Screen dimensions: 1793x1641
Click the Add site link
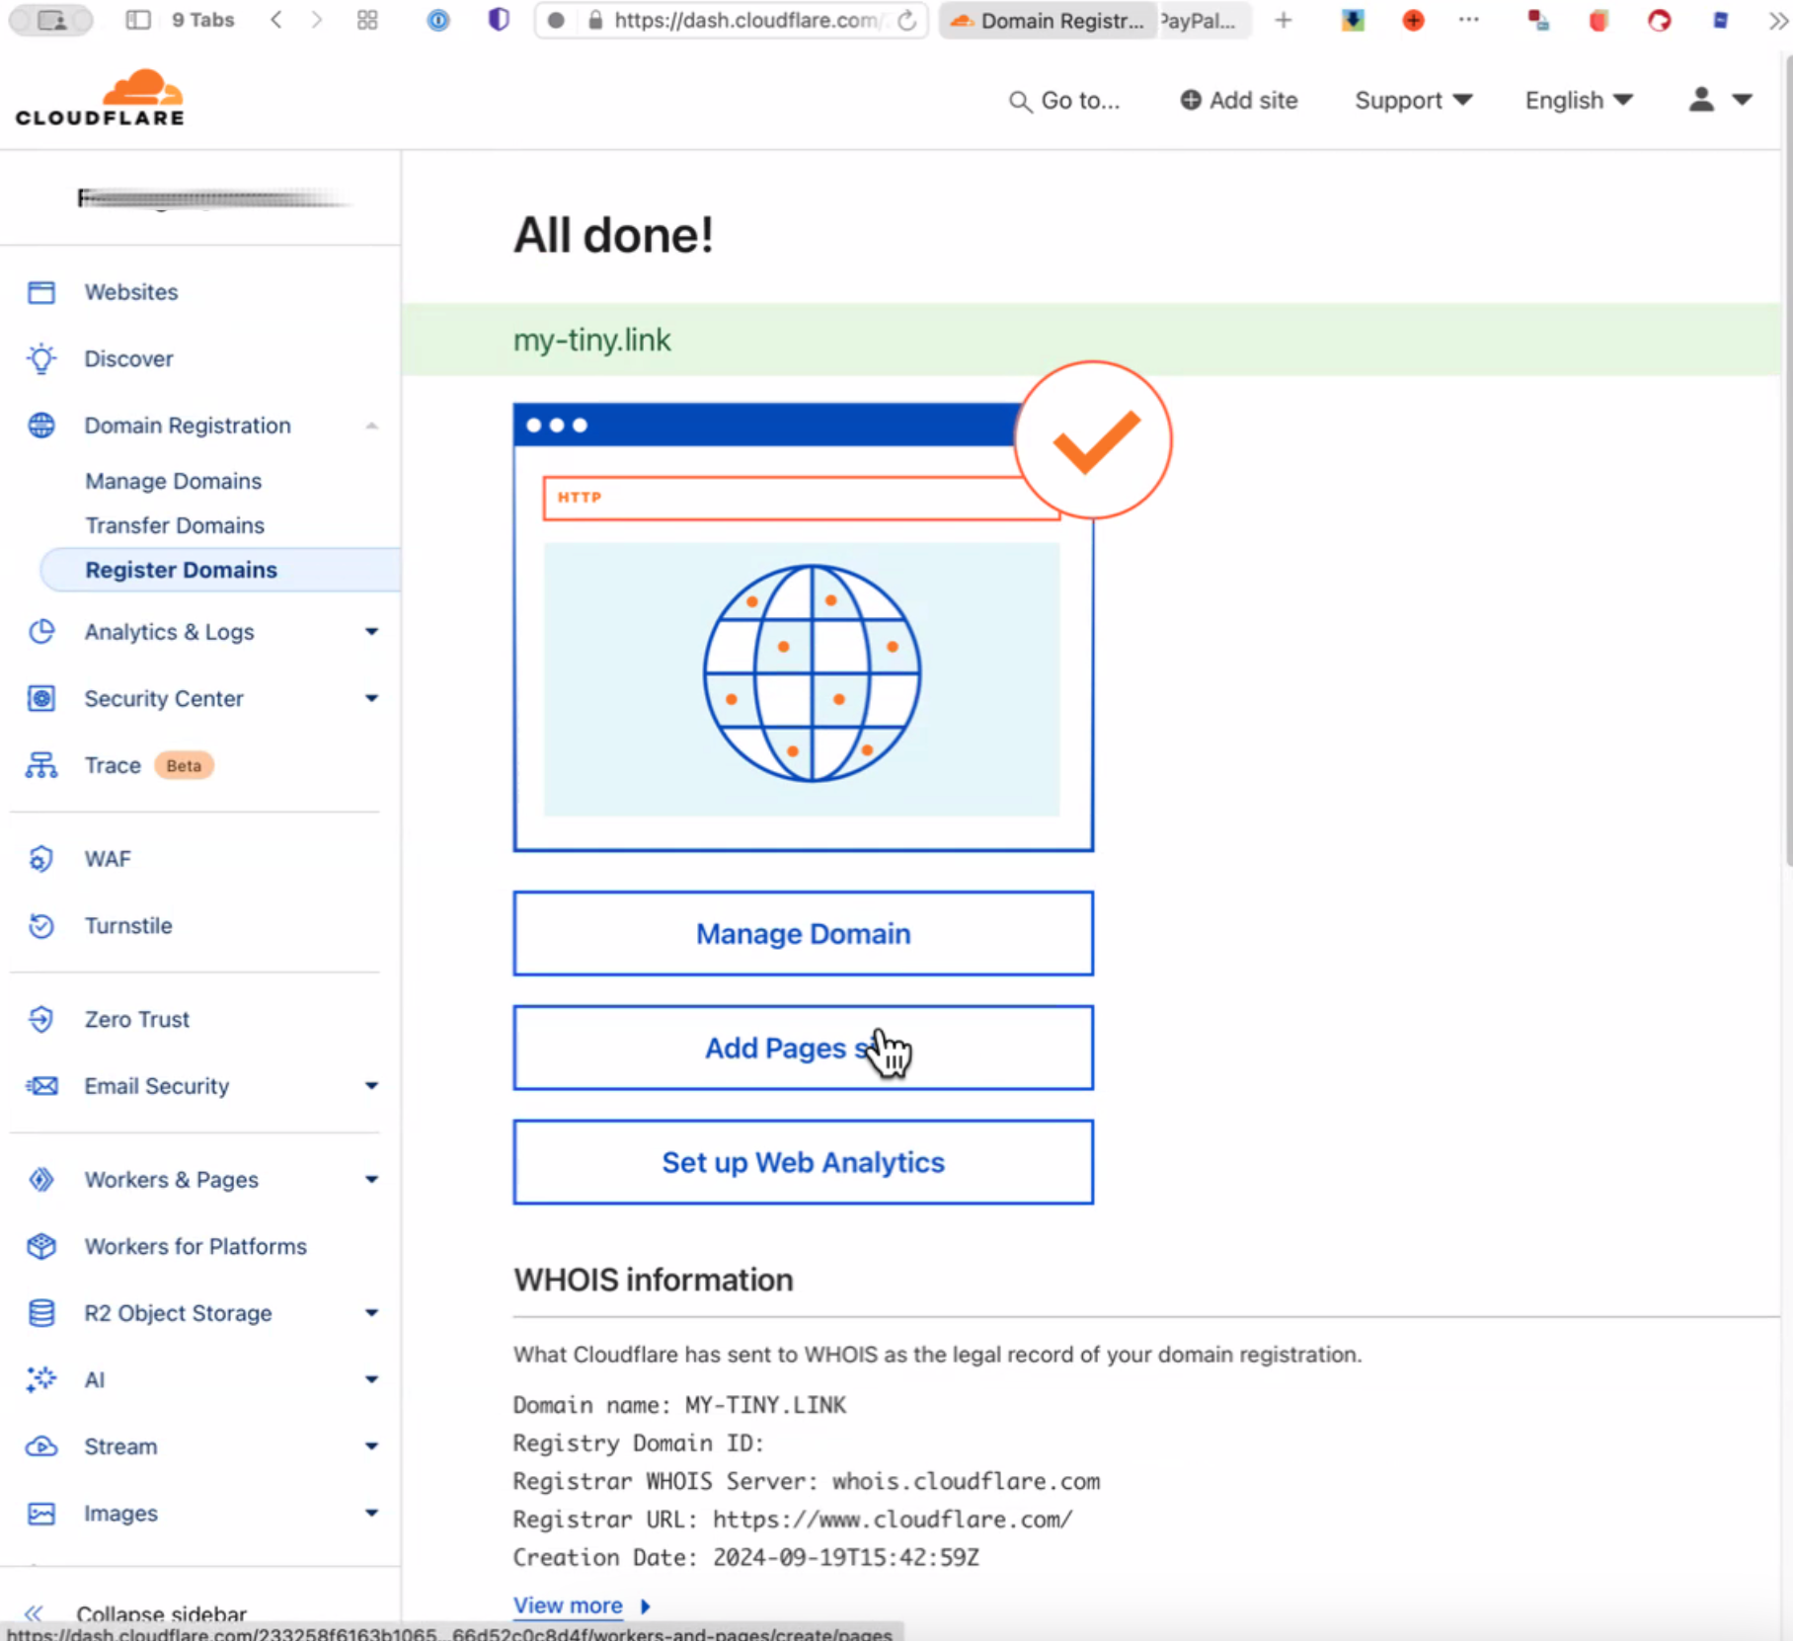1238,100
